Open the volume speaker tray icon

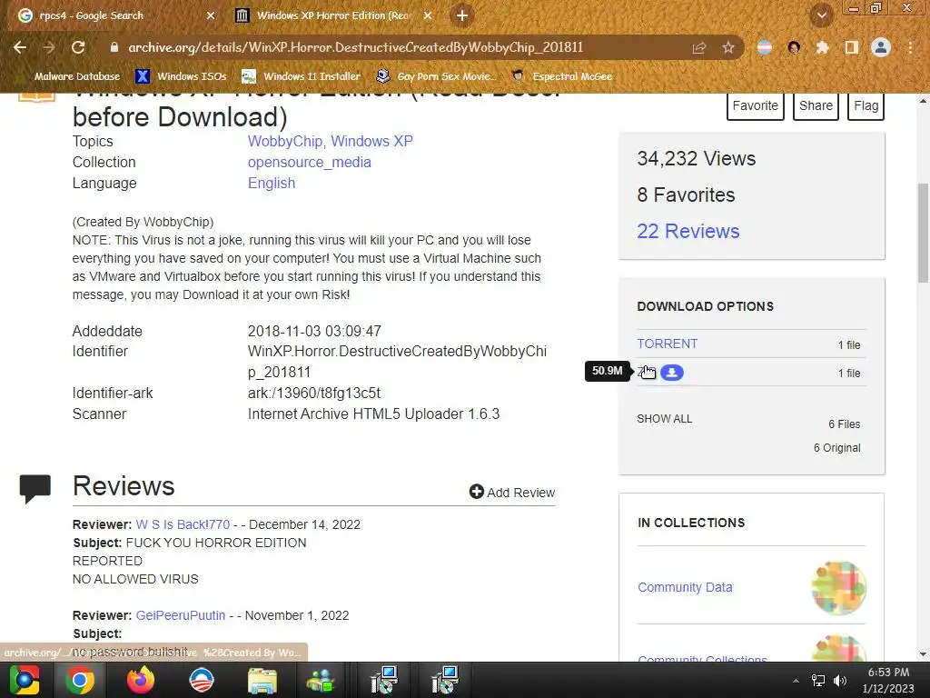[840, 681]
